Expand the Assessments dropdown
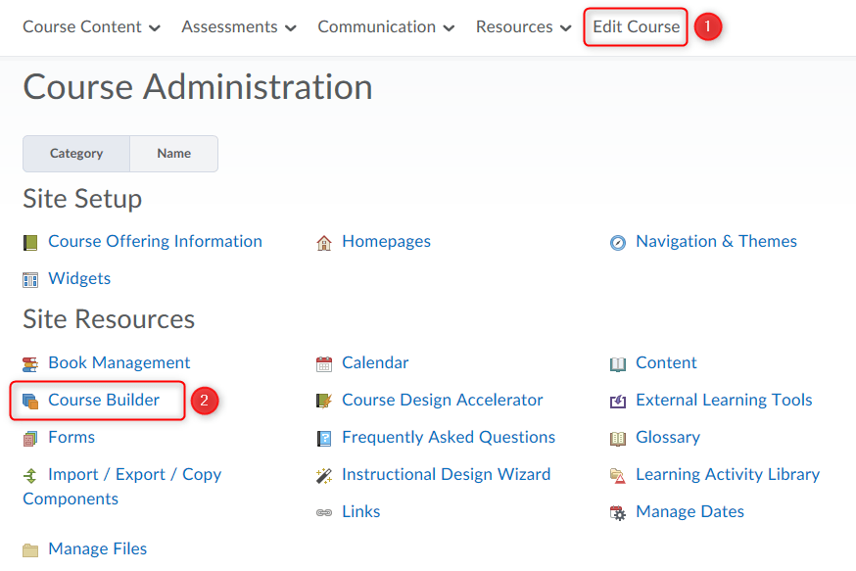This screenshot has width=856, height=571. coord(239,27)
